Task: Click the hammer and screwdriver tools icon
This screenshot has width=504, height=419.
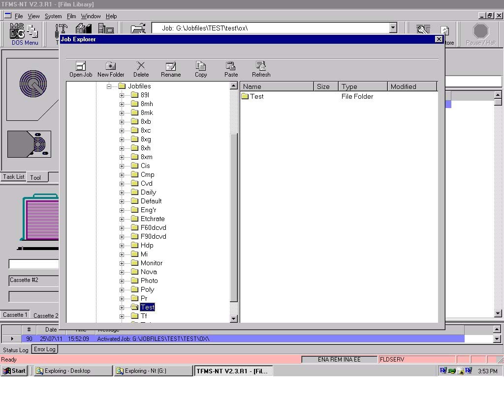Action: 61,30
